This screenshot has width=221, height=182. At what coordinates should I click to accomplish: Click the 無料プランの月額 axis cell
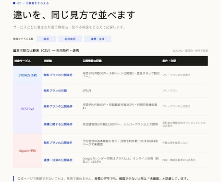(55, 91)
